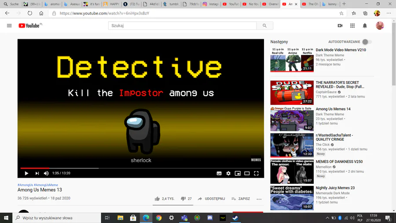The width and height of the screenshot is (396, 223).
Task: Click the address bar URL
Action: [x=105, y=13]
